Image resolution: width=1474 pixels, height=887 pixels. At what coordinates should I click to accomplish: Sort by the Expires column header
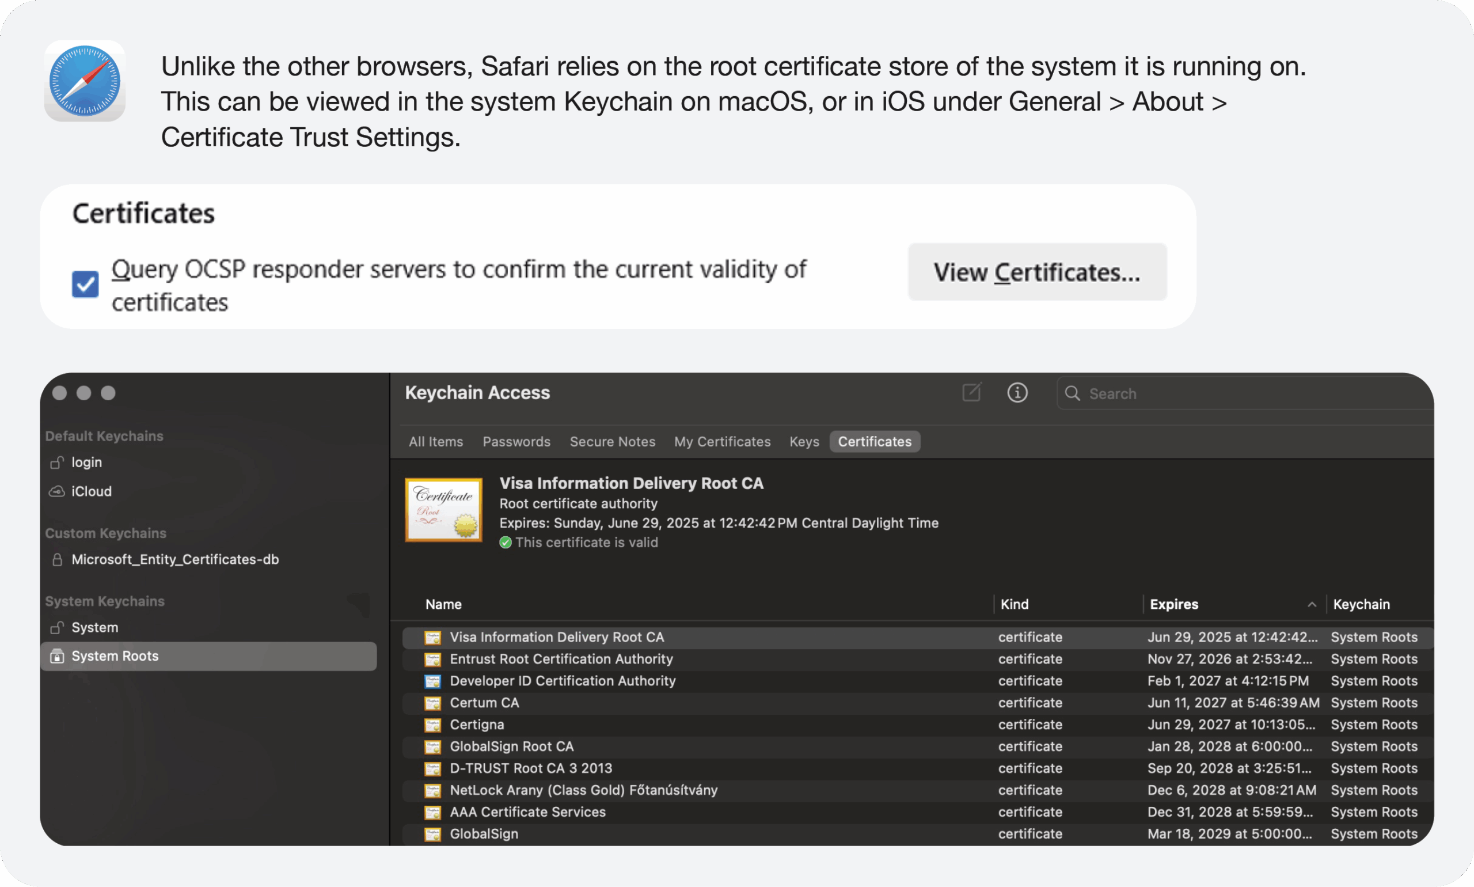coord(1174,604)
